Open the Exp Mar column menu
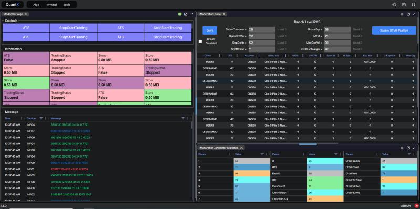The image size is (420, 209). (377, 56)
